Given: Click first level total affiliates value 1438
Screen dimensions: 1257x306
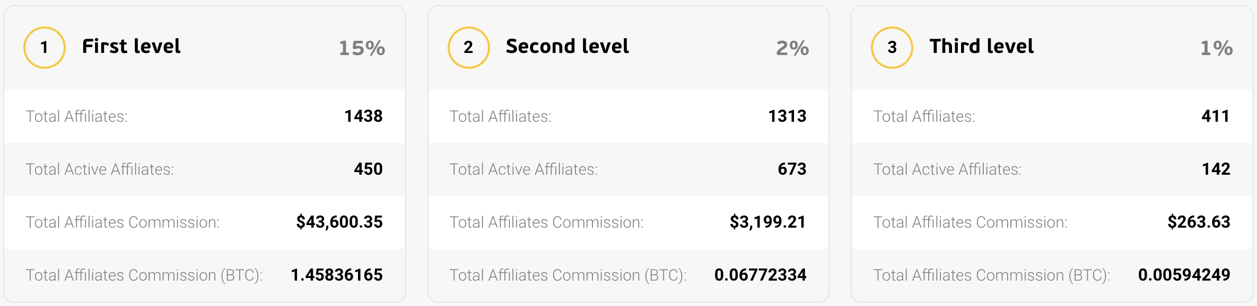Looking at the screenshot, I should pos(364,116).
